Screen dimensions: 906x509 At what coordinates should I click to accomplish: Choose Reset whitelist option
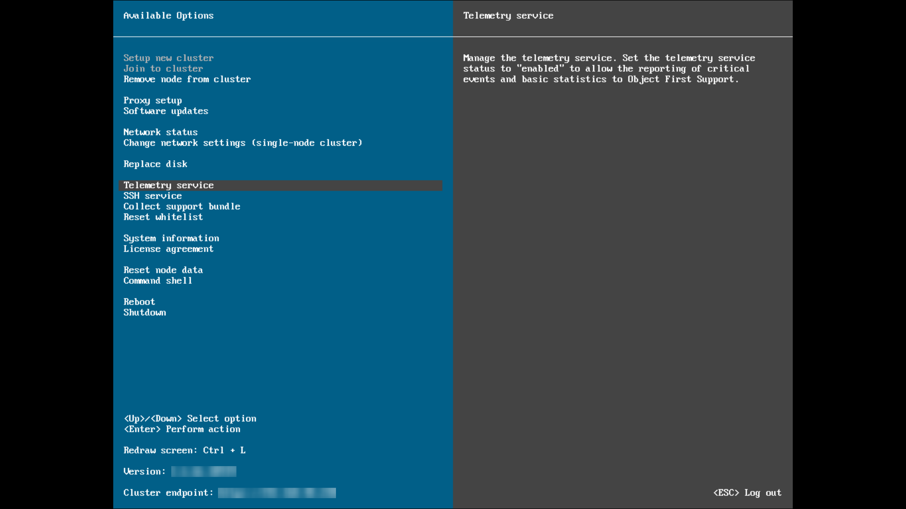point(163,217)
